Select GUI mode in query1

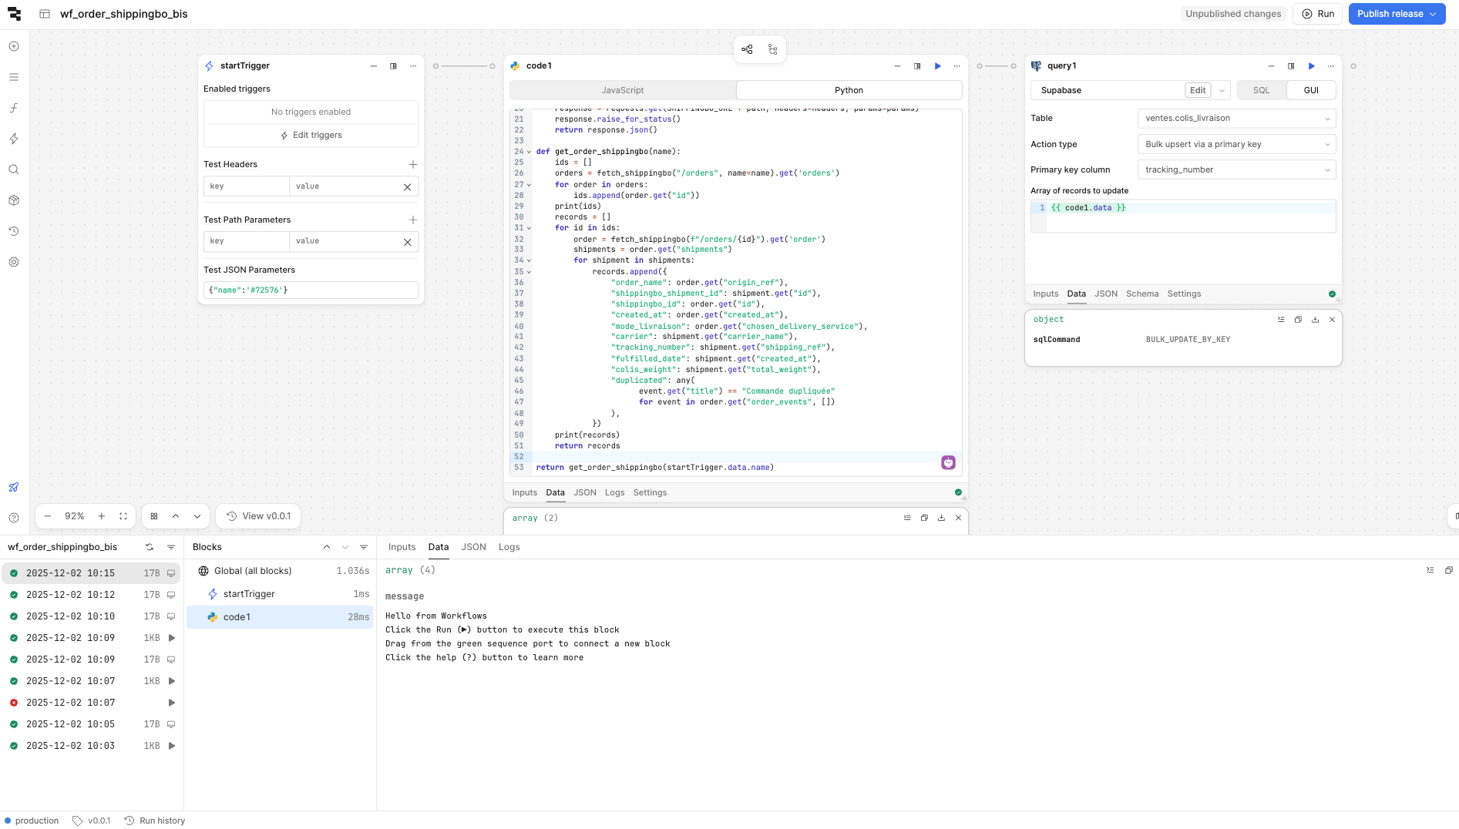coord(1310,90)
